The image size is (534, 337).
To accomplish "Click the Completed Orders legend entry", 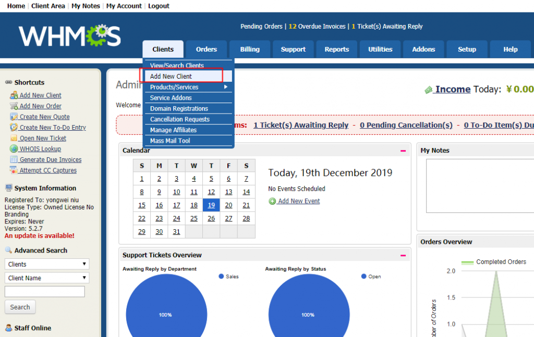I will (494, 262).
